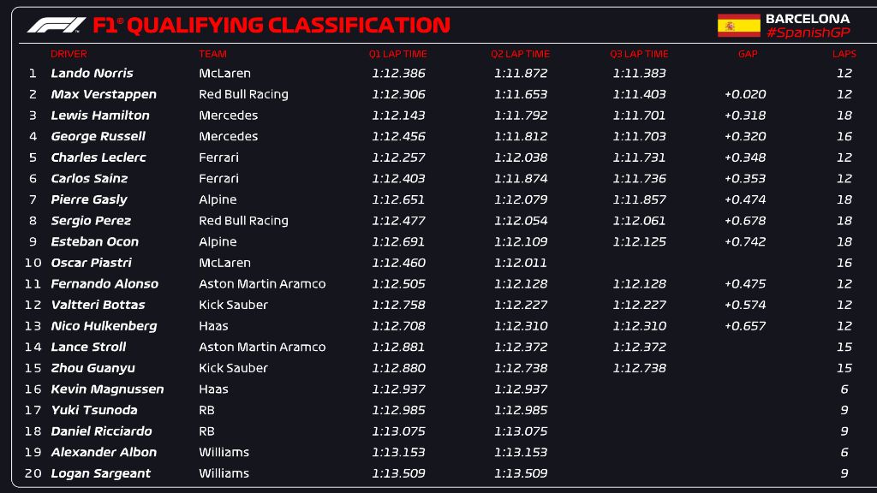This screenshot has height=493, width=877.
Task: Select Oscar Piastri row name
Action: 91,263
